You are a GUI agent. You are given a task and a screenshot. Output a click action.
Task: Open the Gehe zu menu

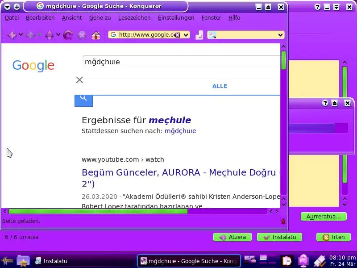point(100,18)
